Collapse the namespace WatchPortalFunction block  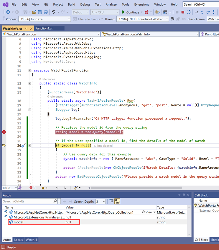tap(29, 70)
